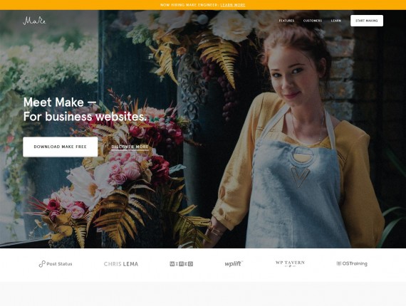The image size is (406, 306).
Task: Click the OSTraining shield icon
Action: point(338,263)
